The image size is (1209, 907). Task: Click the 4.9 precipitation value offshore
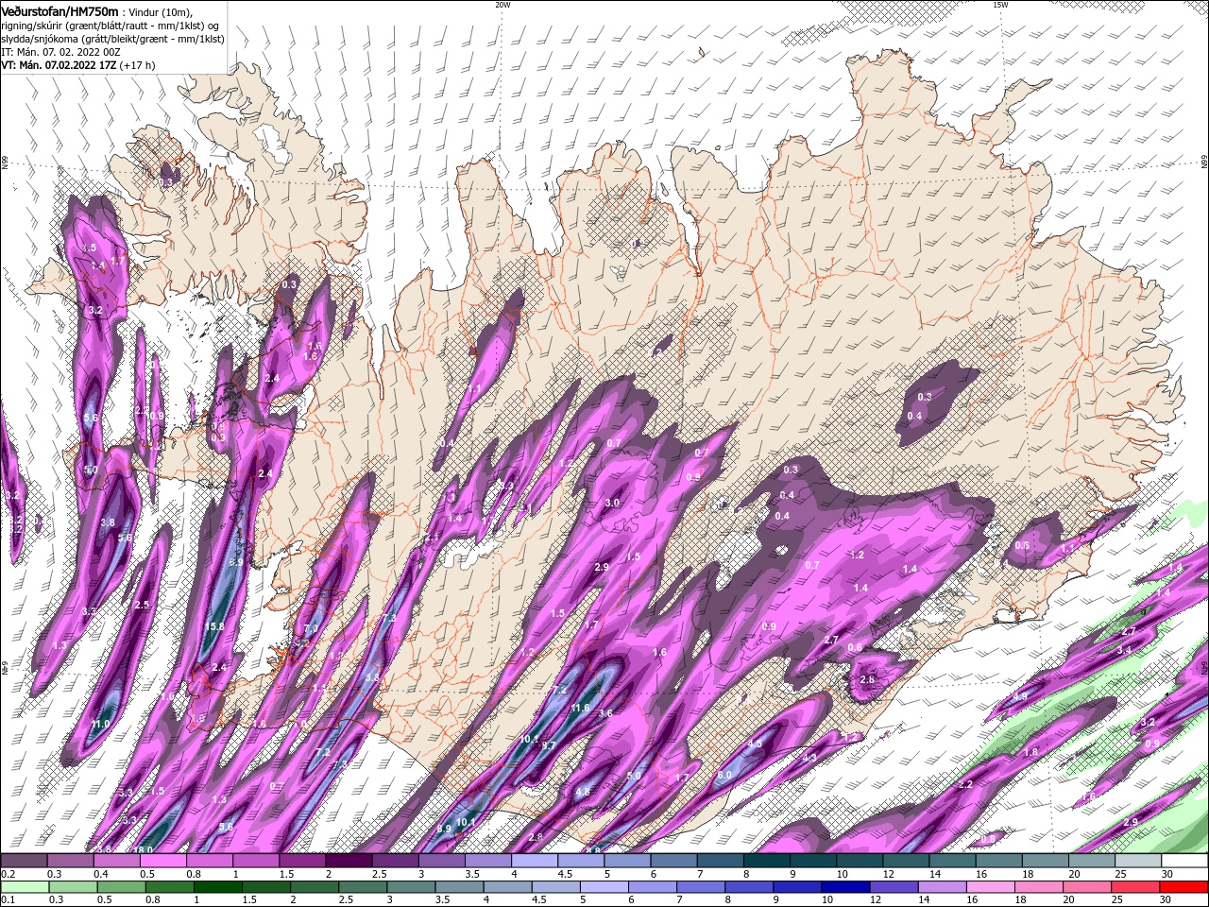[x=1020, y=696]
